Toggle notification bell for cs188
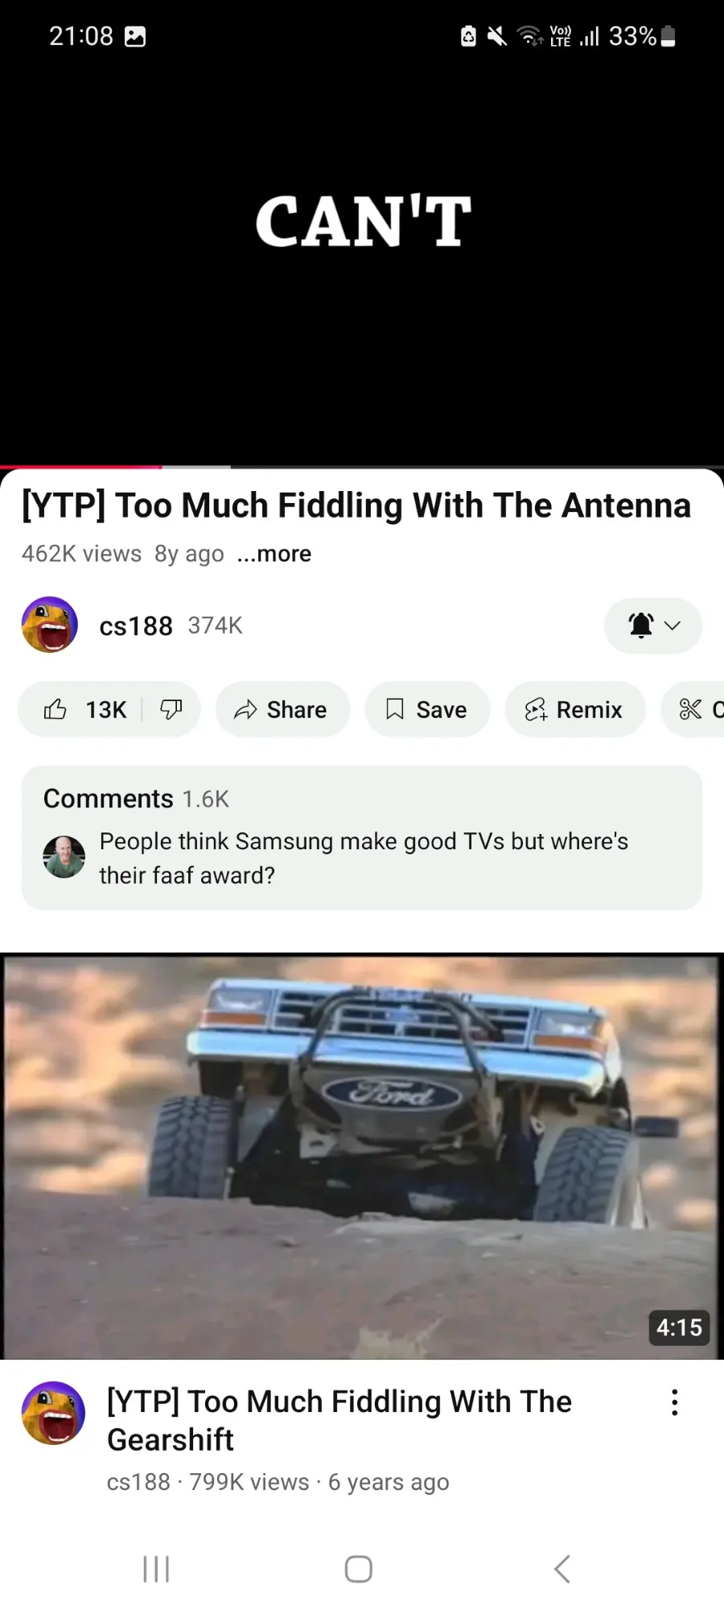 (641, 625)
